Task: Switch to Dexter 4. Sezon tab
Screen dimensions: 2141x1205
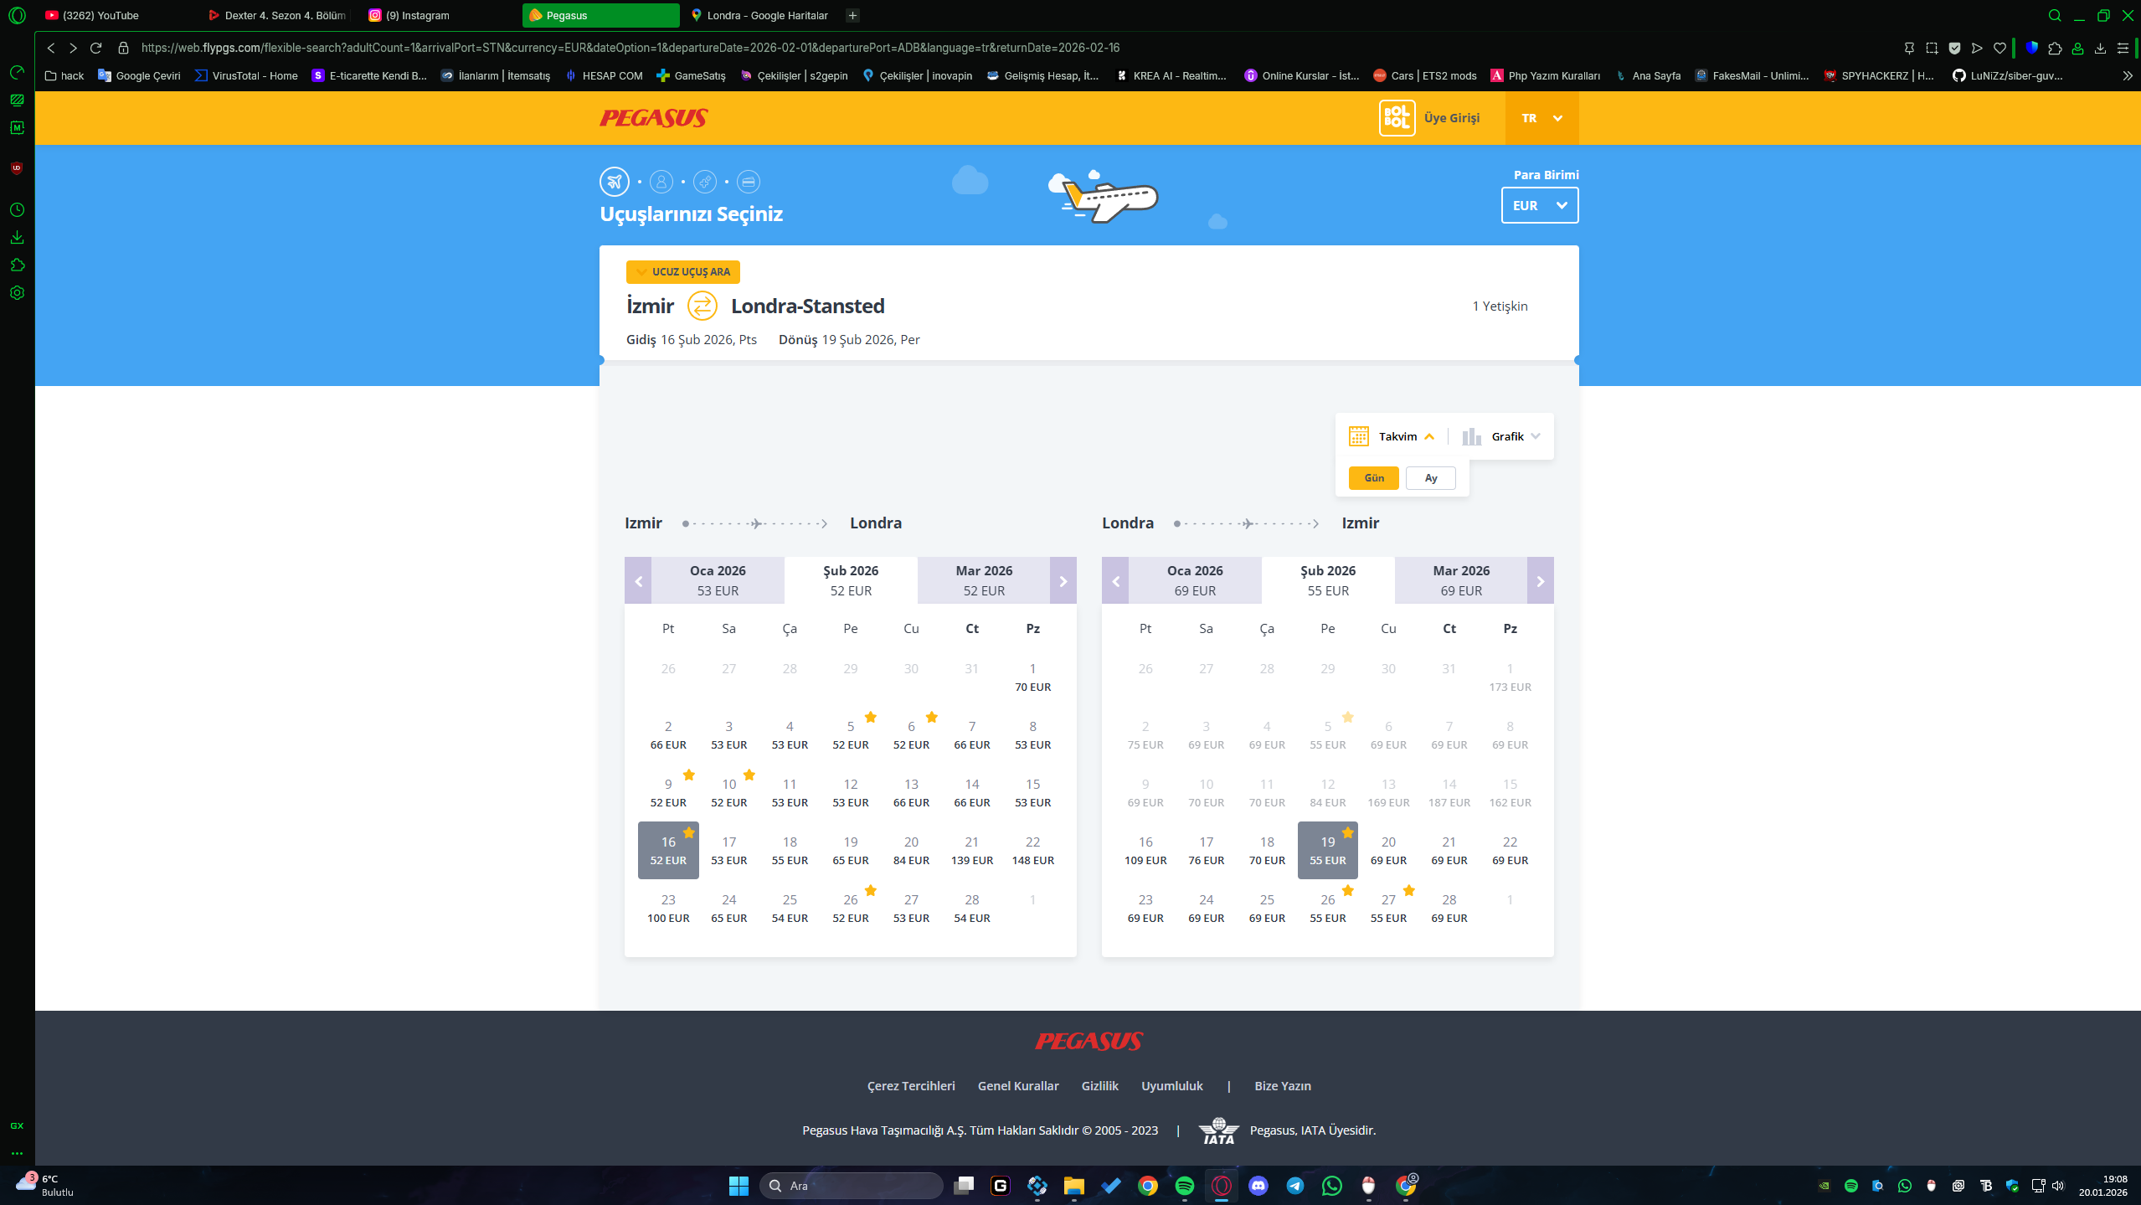Action: [x=277, y=15]
